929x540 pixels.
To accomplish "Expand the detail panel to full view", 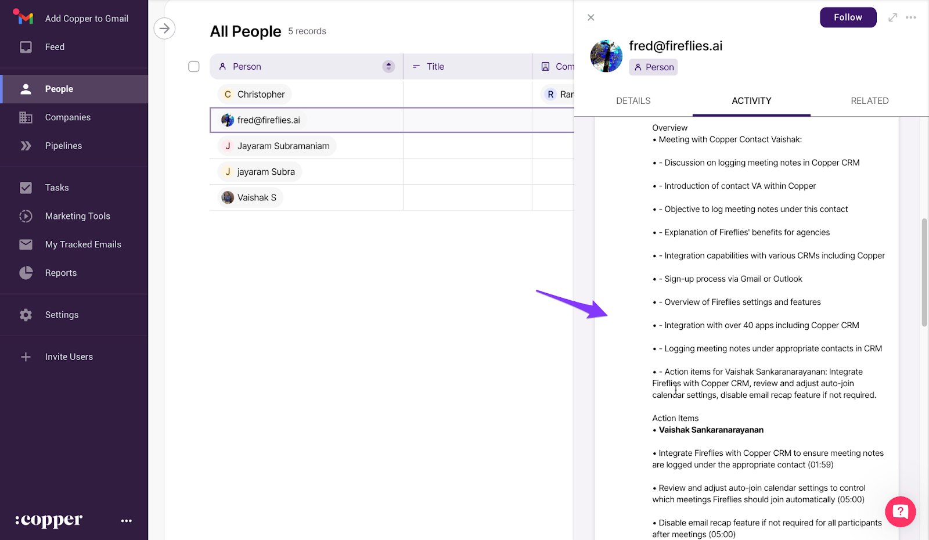I will [893, 17].
